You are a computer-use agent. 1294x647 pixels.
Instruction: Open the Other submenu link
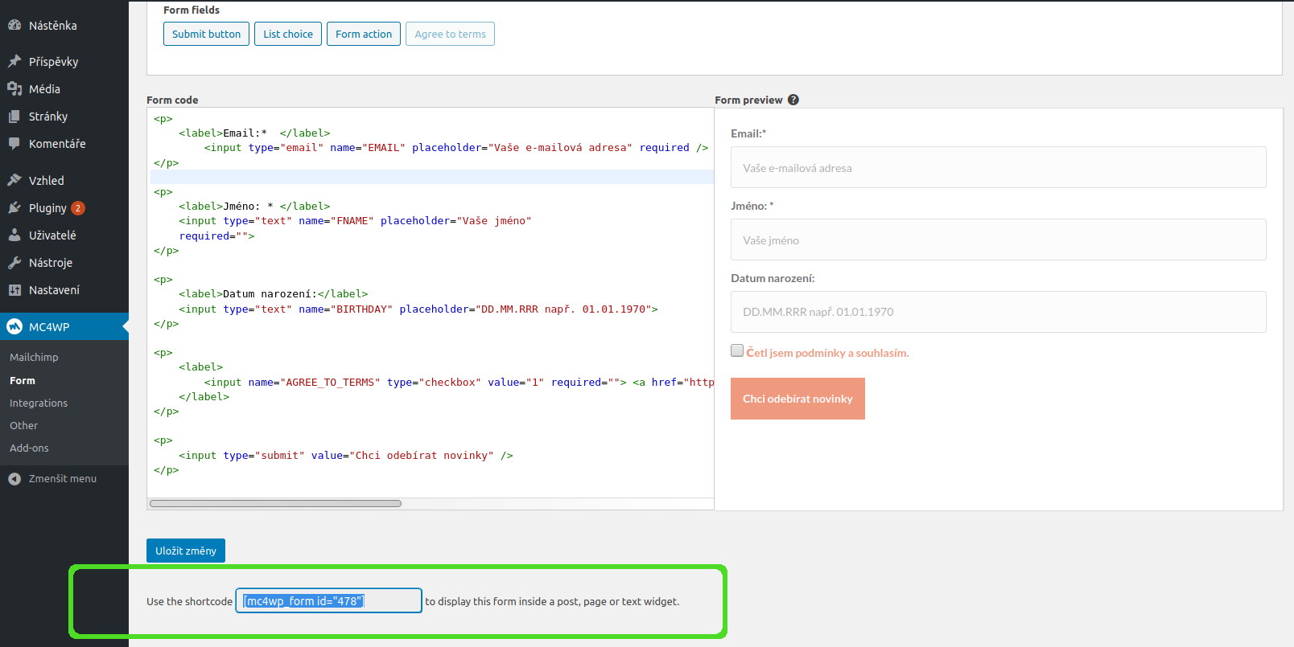tap(24, 425)
